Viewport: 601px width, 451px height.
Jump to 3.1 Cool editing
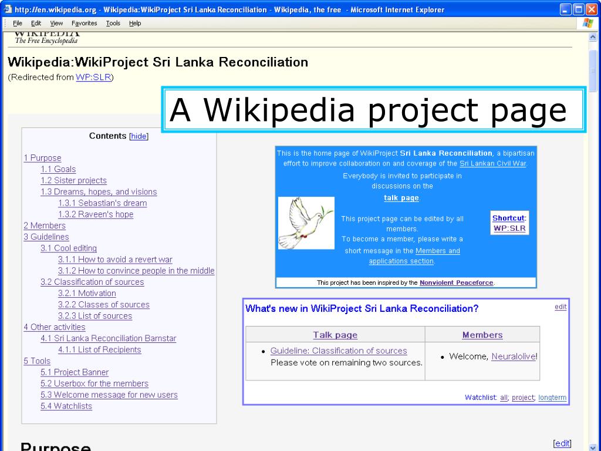69,248
